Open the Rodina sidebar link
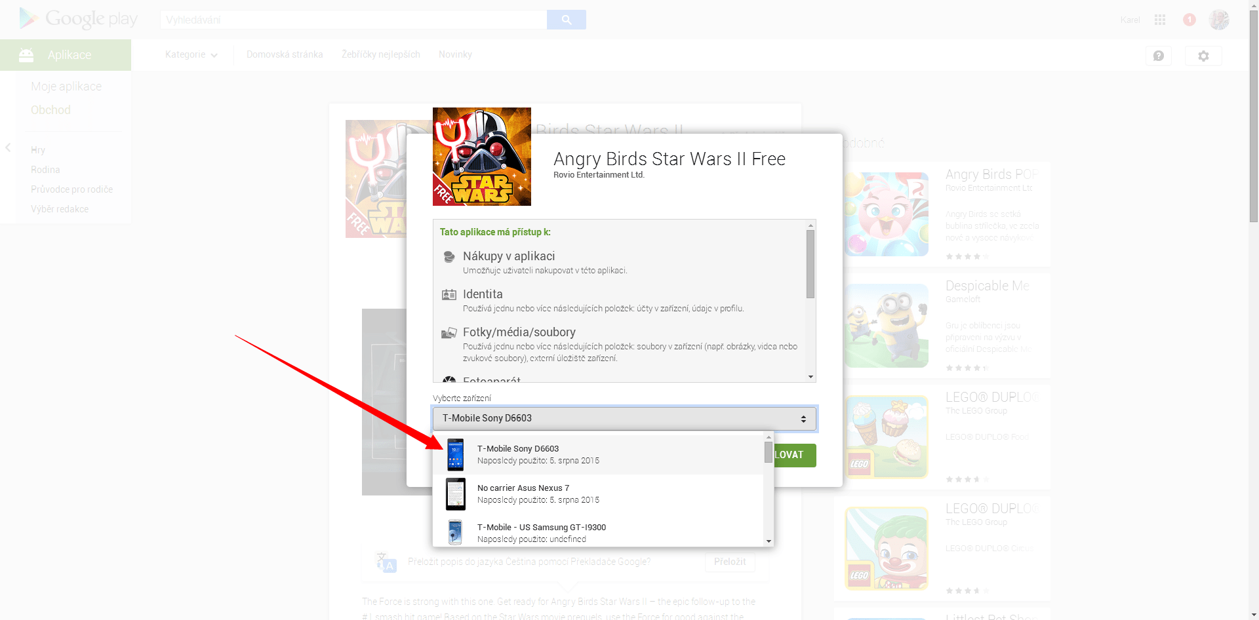The image size is (1259, 620). point(45,170)
